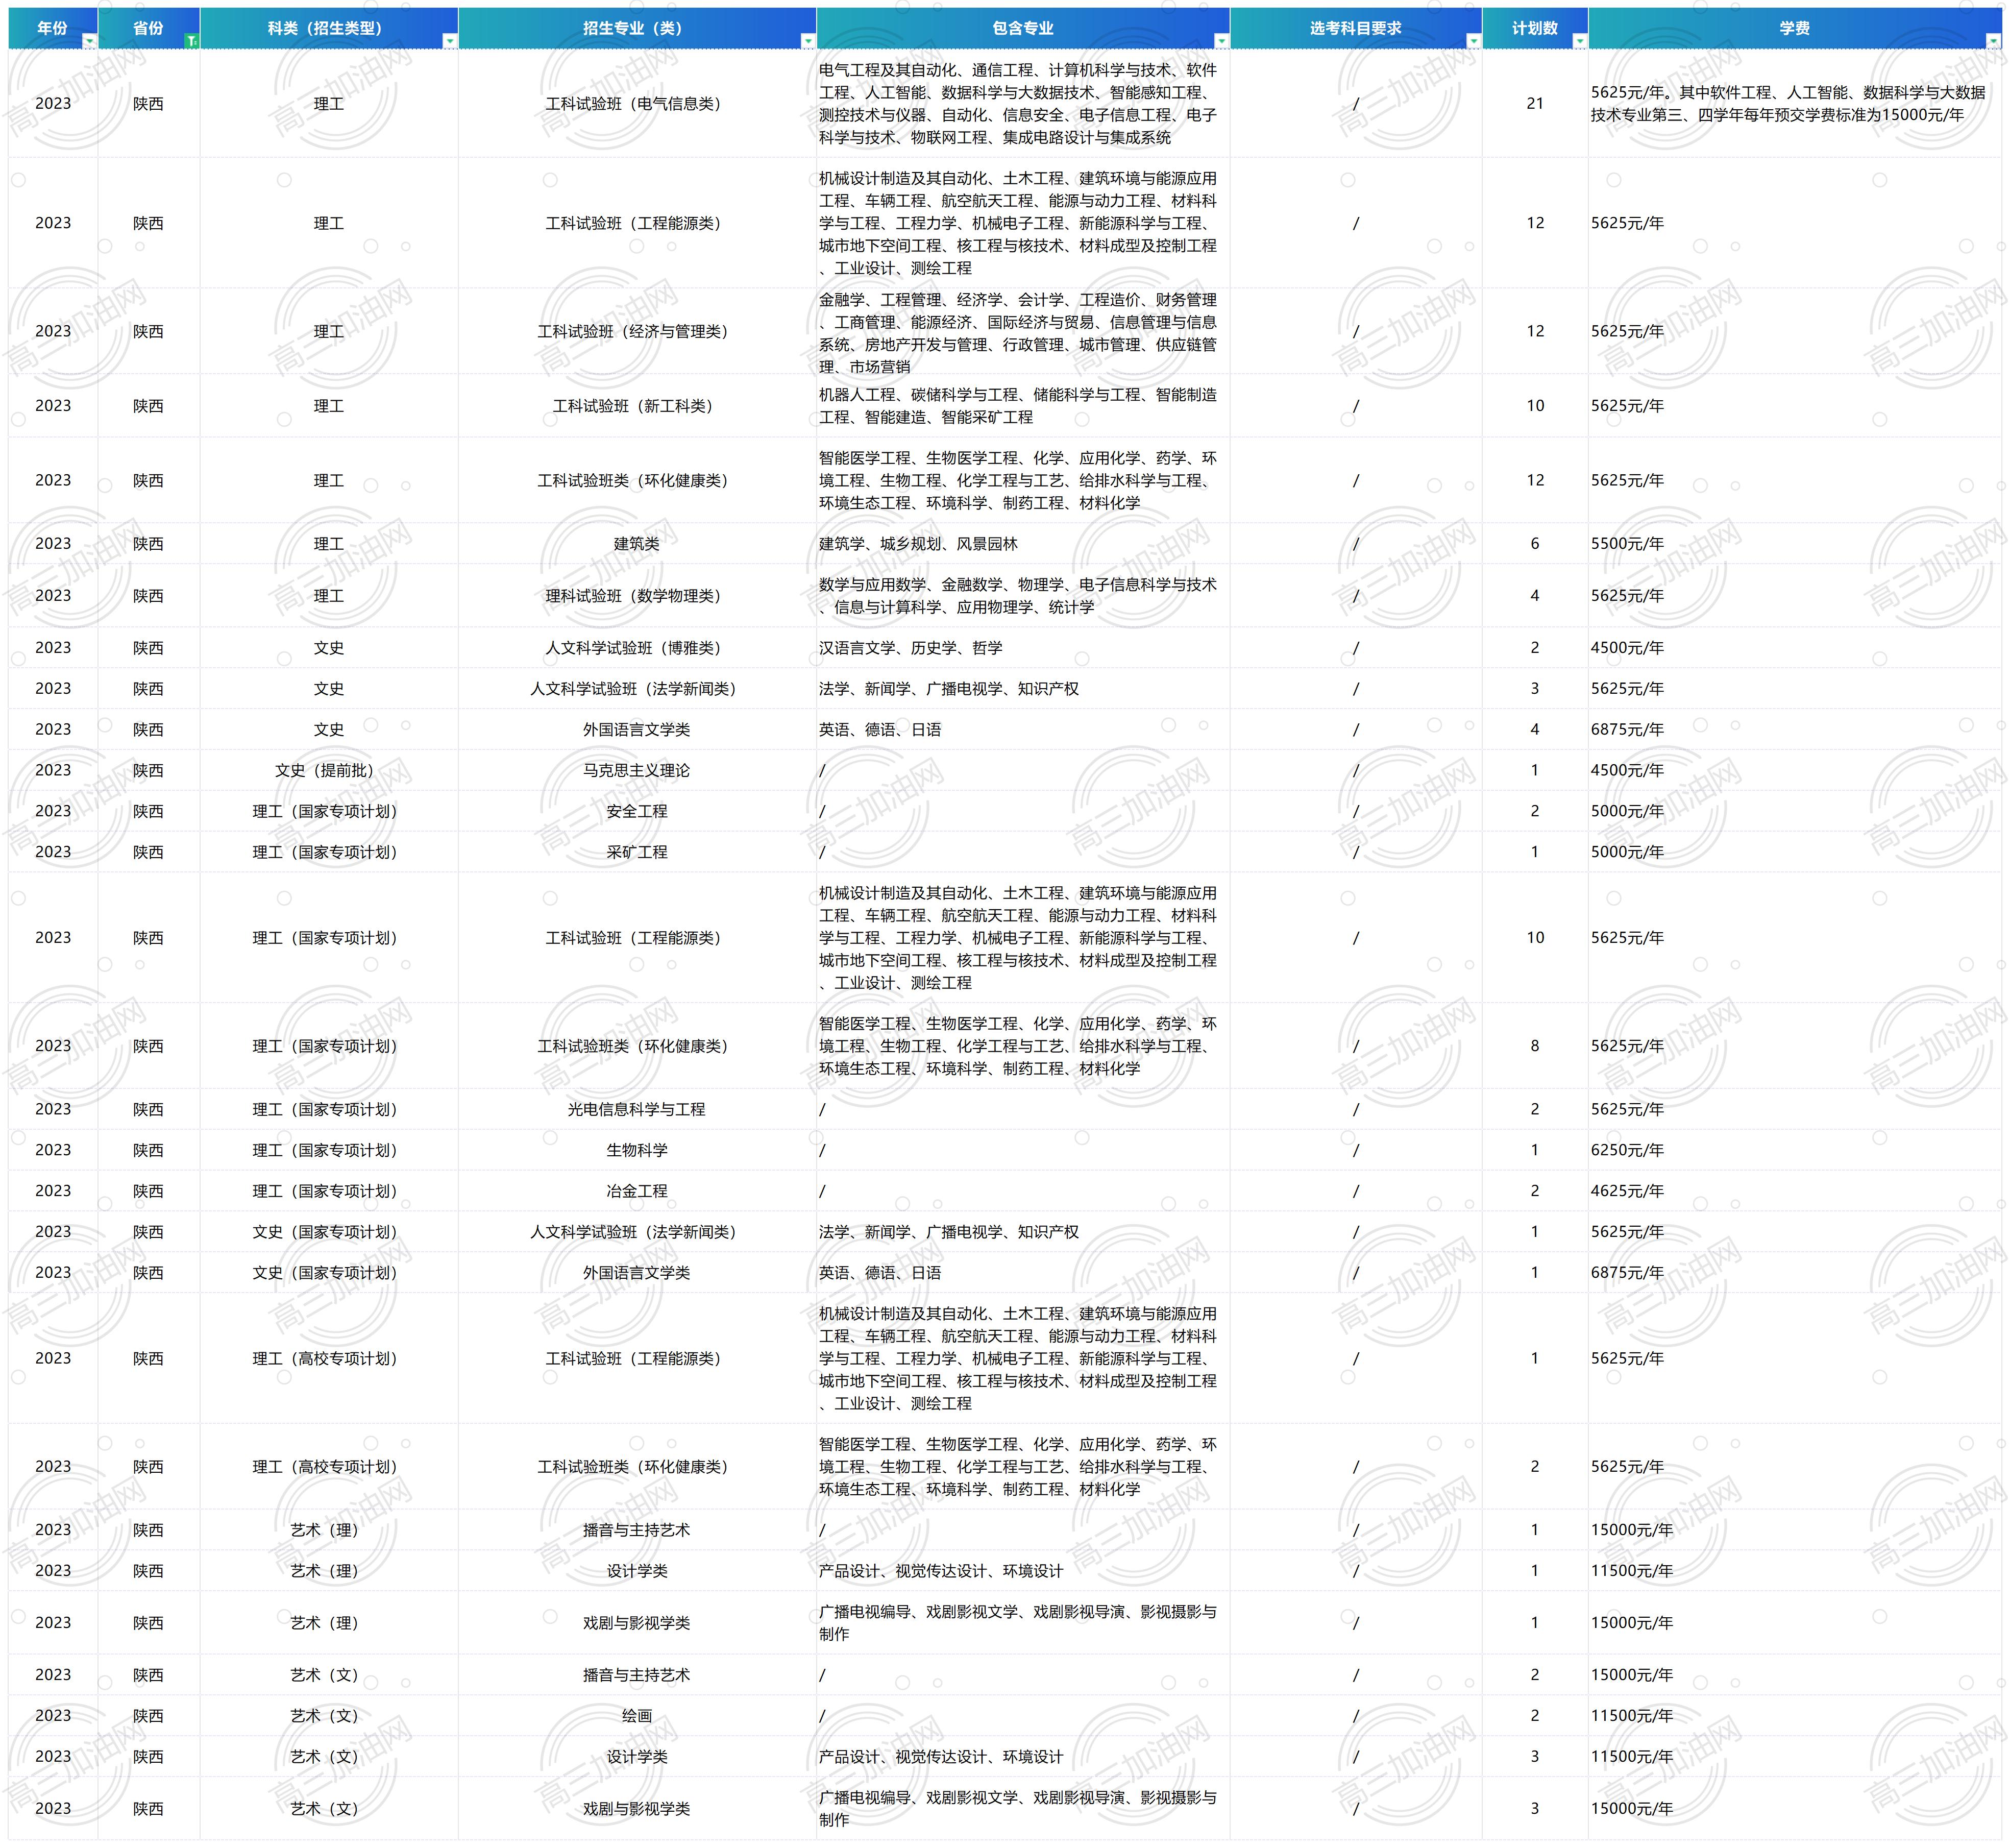2010x1848 pixels.
Task: Click the 工科试验班（电气信息类） cell
Action: point(637,104)
